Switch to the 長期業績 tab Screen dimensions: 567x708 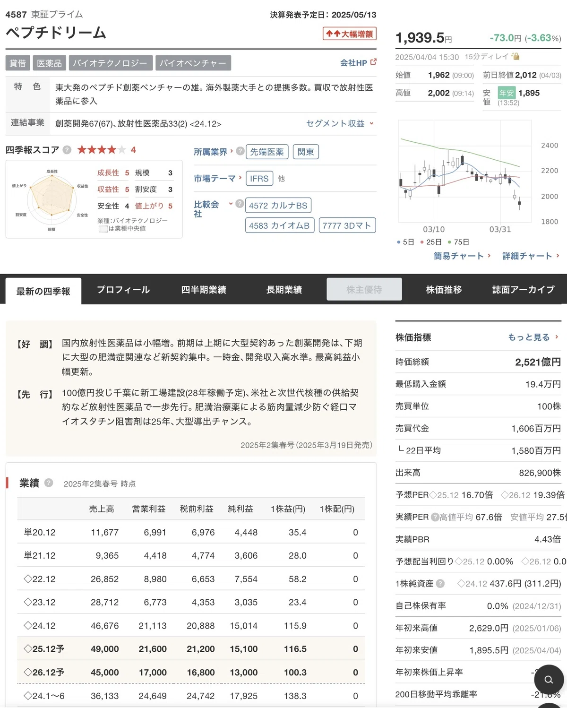pos(284,290)
